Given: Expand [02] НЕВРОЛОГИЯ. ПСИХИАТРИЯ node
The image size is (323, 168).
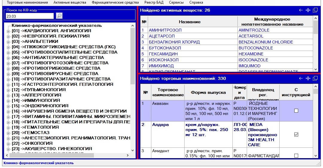Looking at the screenshot, I should click(x=8, y=37).
